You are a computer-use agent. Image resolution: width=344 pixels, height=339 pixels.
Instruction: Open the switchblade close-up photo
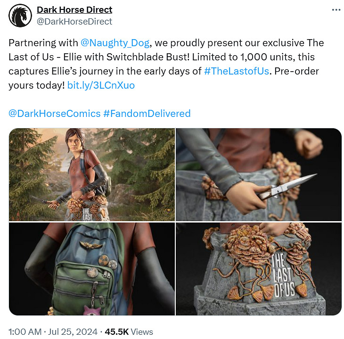tap(259, 174)
